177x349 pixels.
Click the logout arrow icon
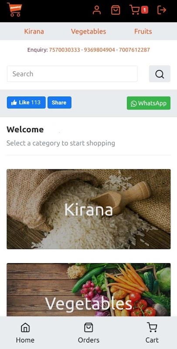pos(162,10)
